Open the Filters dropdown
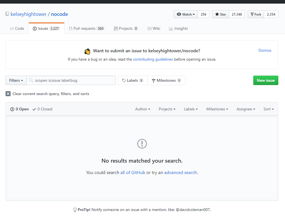 [16, 80]
